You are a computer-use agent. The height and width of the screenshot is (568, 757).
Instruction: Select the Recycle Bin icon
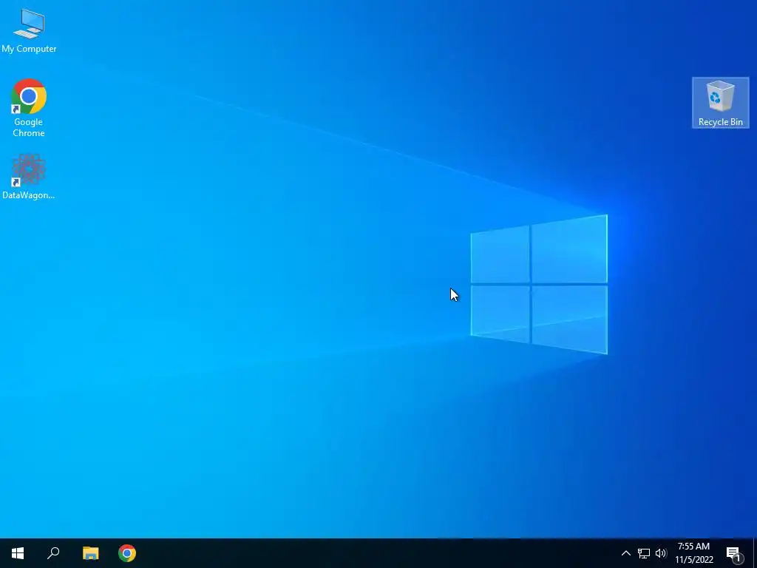pos(720,103)
